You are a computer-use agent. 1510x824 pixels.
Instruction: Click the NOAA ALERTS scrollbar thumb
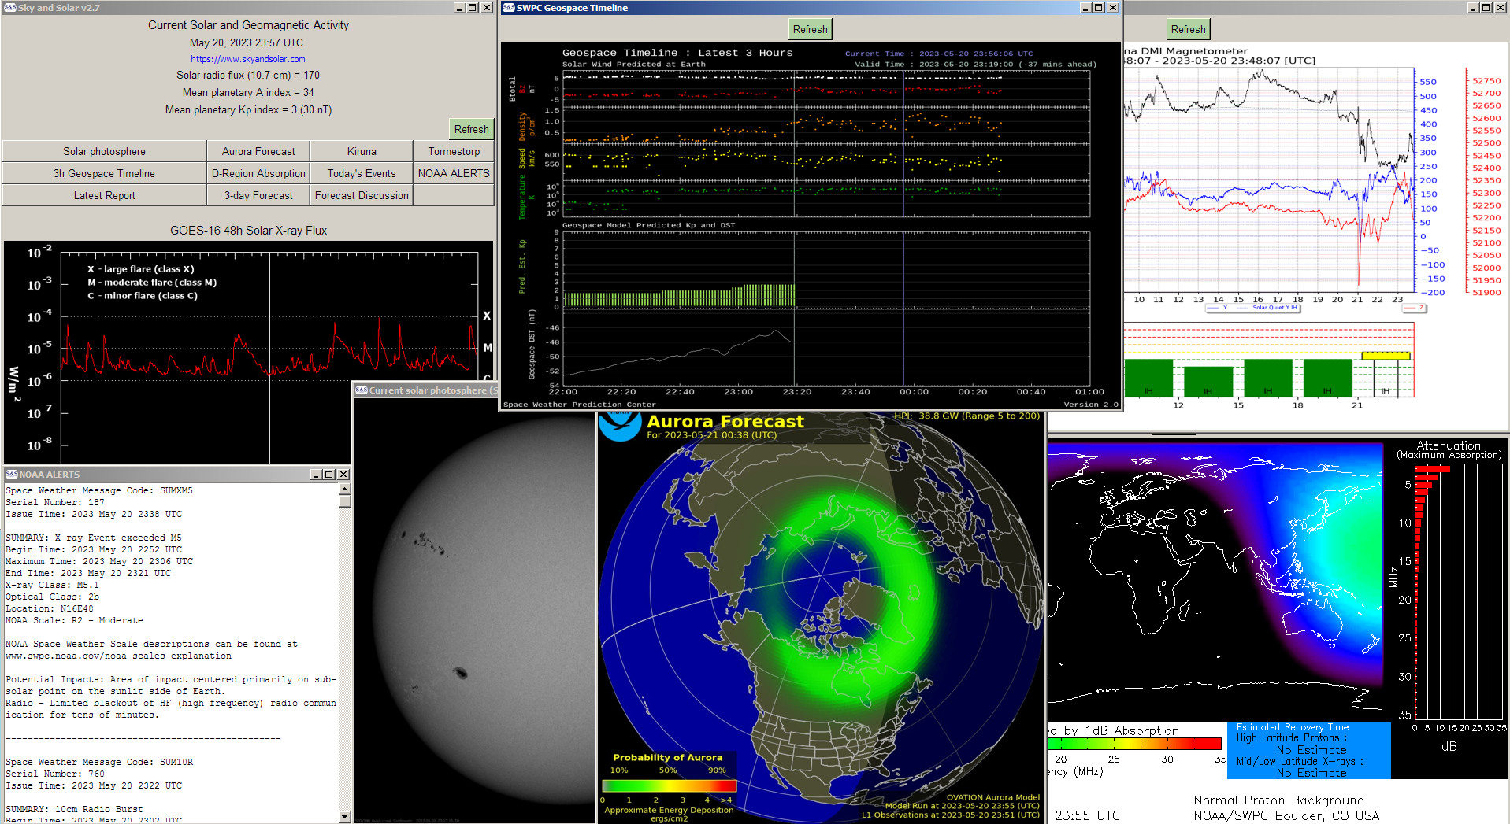pyautogui.click(x=344, y=501)
